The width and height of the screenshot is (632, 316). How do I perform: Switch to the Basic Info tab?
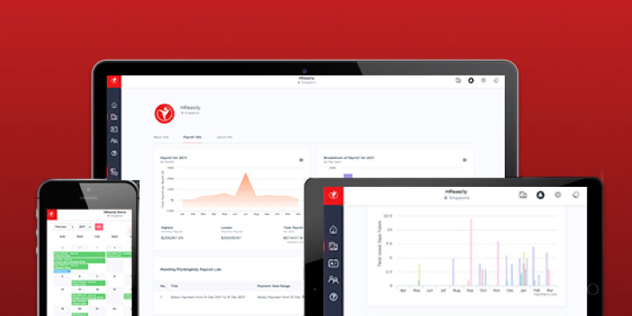pyautogui.click(x=161, y=138)
